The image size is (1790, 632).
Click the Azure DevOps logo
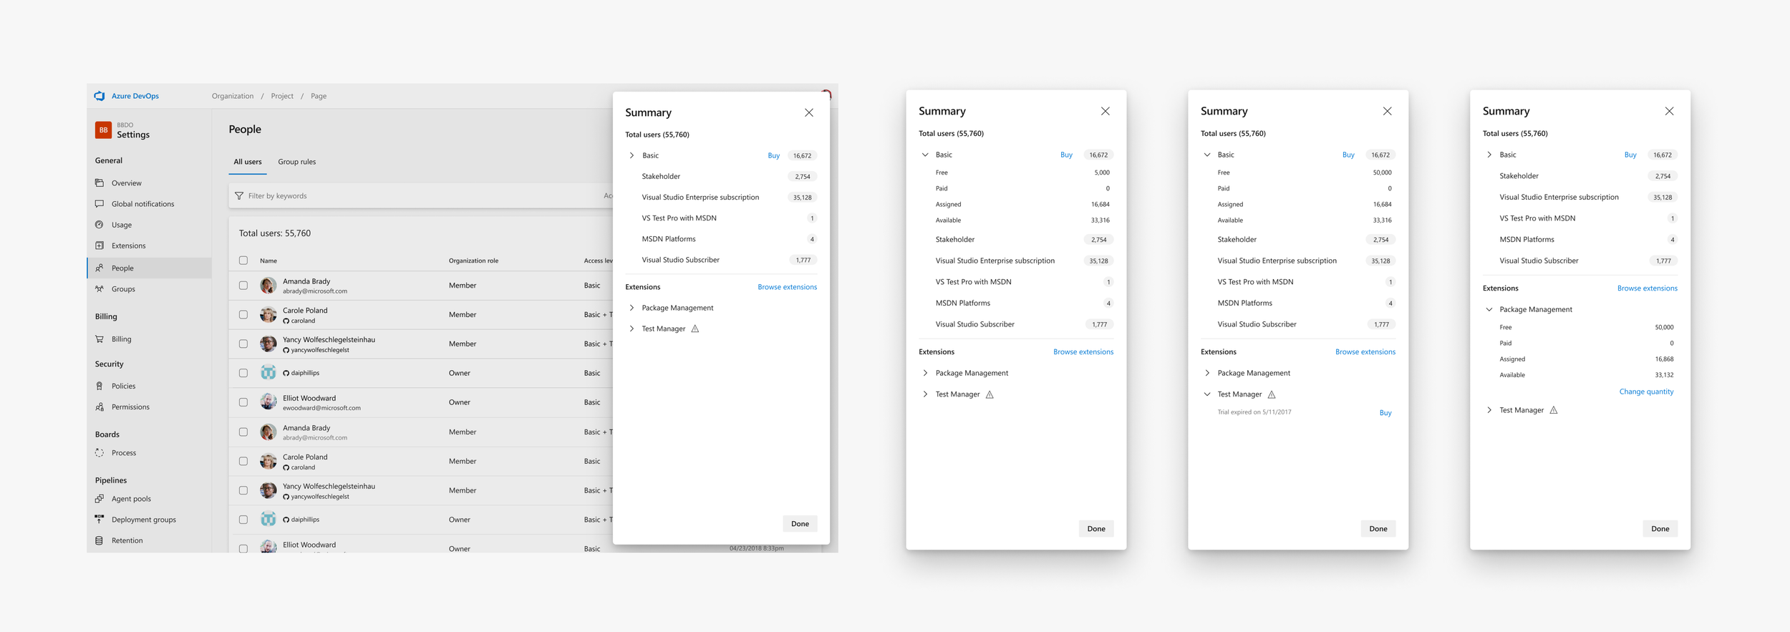tap(100, 96)
